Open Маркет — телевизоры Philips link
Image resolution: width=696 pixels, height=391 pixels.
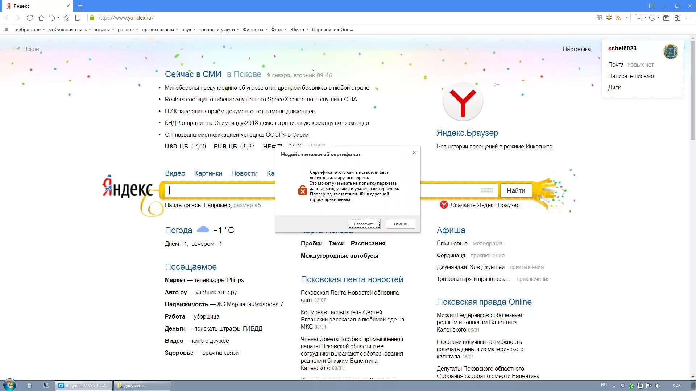coord(204,280)
